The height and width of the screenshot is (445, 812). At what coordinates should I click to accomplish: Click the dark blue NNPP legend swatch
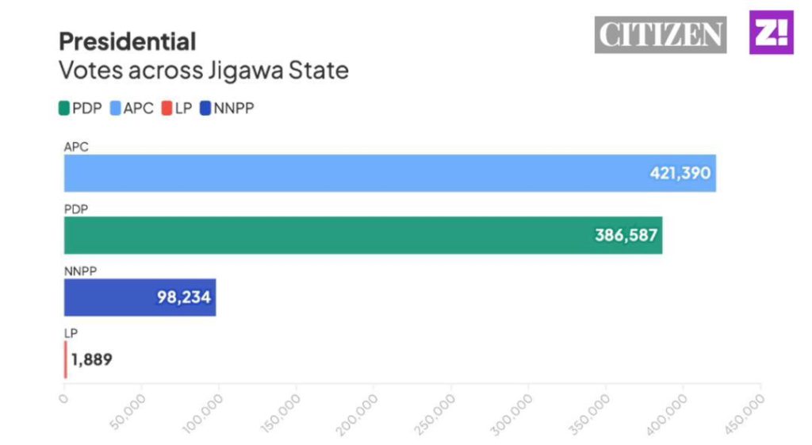coord(206,109)
